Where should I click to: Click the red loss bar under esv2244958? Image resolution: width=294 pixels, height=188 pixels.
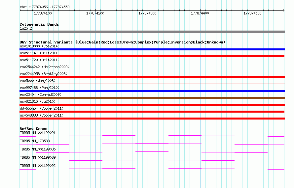pyautogui.click(x=152, y=77)
